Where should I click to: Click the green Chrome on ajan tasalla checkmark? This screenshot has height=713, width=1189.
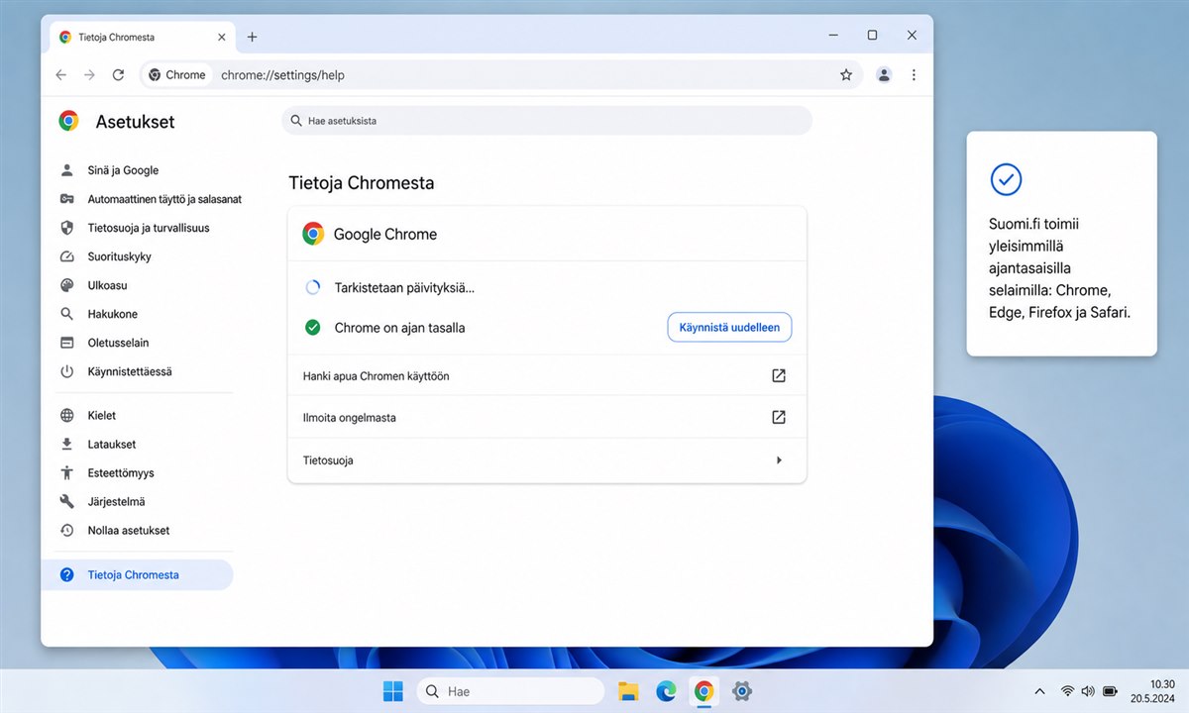313,327
